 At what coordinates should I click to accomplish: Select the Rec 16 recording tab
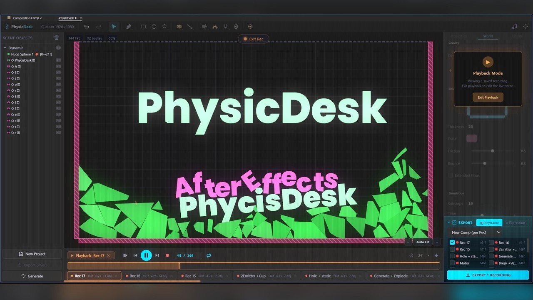click(149, 276)
